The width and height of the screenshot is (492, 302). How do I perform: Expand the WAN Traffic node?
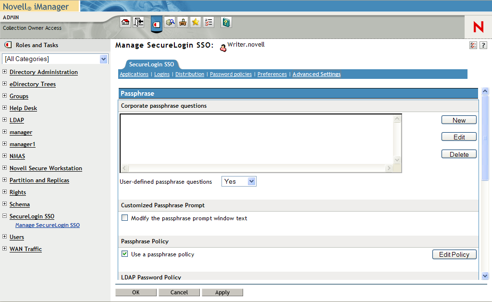coord(4,248)
